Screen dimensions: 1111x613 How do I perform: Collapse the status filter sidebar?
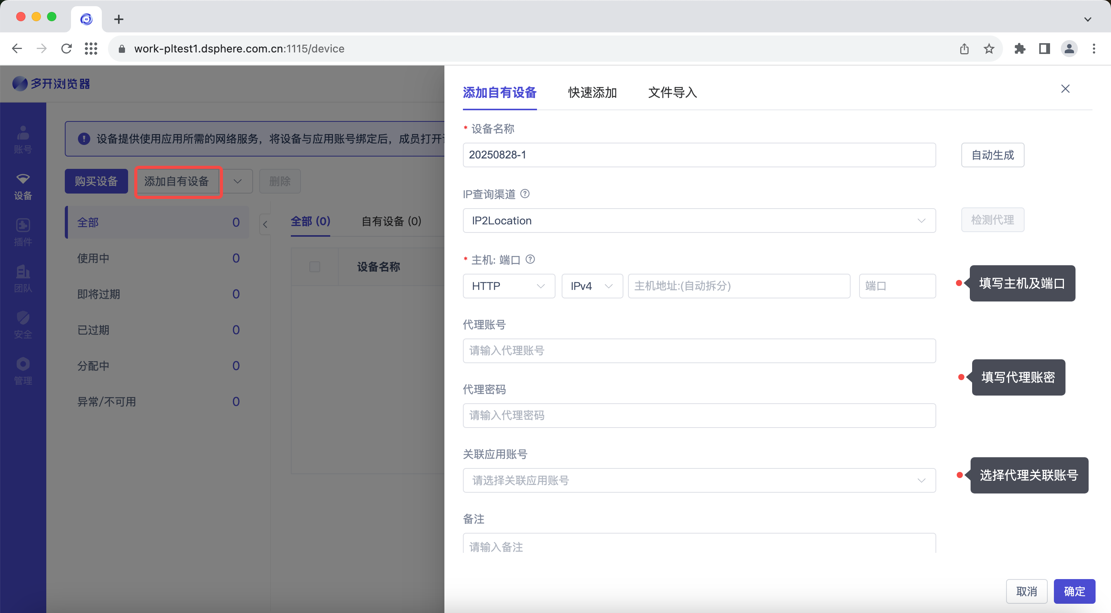point(265,224)
